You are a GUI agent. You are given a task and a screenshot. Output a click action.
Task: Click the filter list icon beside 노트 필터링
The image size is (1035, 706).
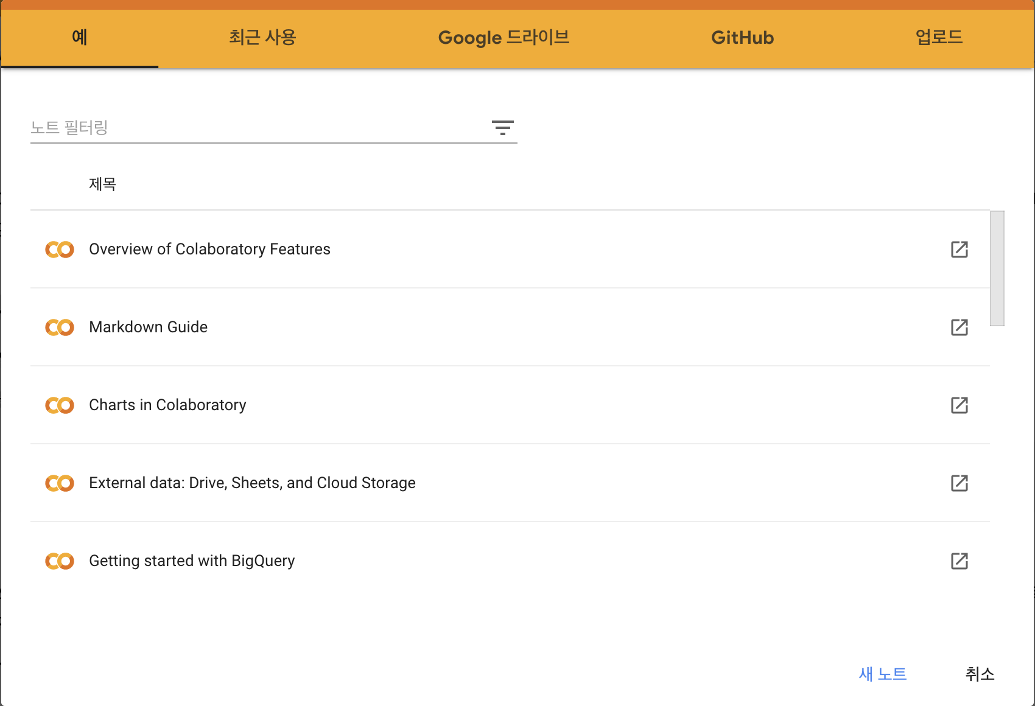[x=503, y=127]
